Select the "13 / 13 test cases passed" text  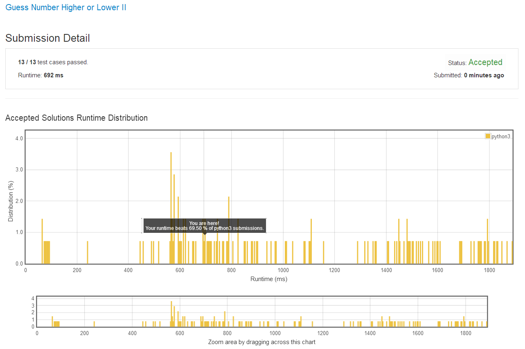point(53,62)
